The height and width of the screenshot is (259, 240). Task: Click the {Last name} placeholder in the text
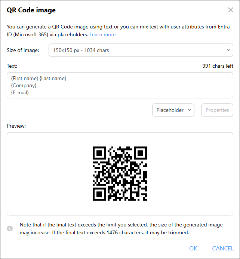pyautogui.click(x=53, y=78)
